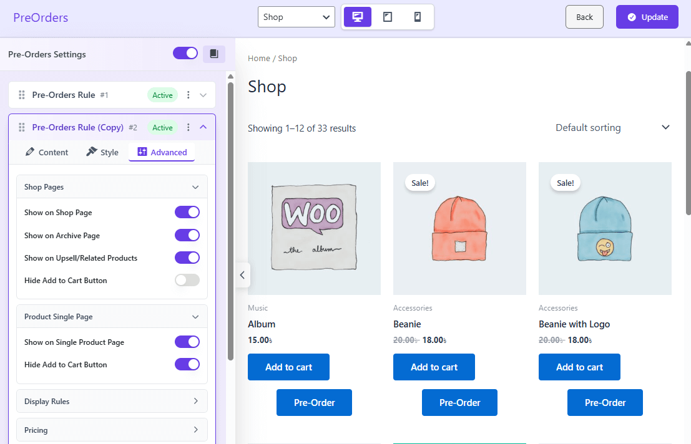
Task: Grab drag handle of Pre-Orders Rule (Copy)
Action: (x=22, y=127)
